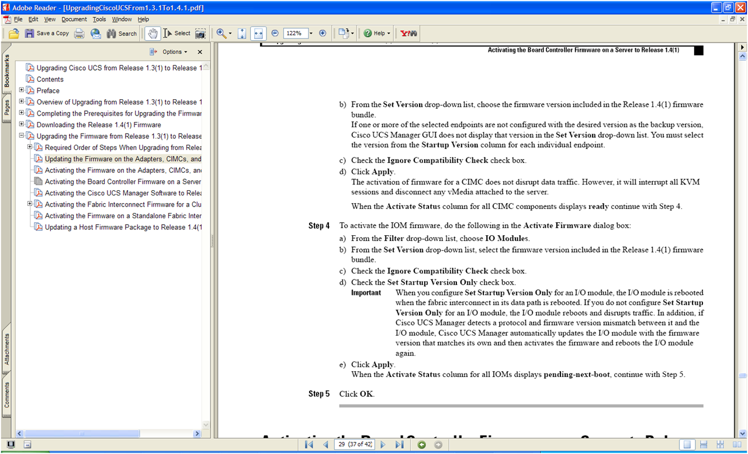Go to the last page

coord(399,445)
